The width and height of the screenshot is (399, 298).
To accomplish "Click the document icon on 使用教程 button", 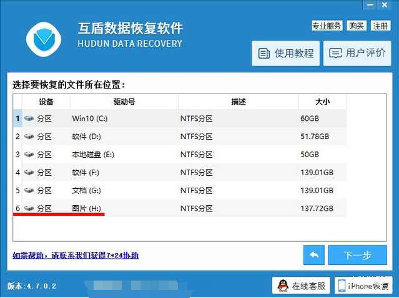I will 264,54.
